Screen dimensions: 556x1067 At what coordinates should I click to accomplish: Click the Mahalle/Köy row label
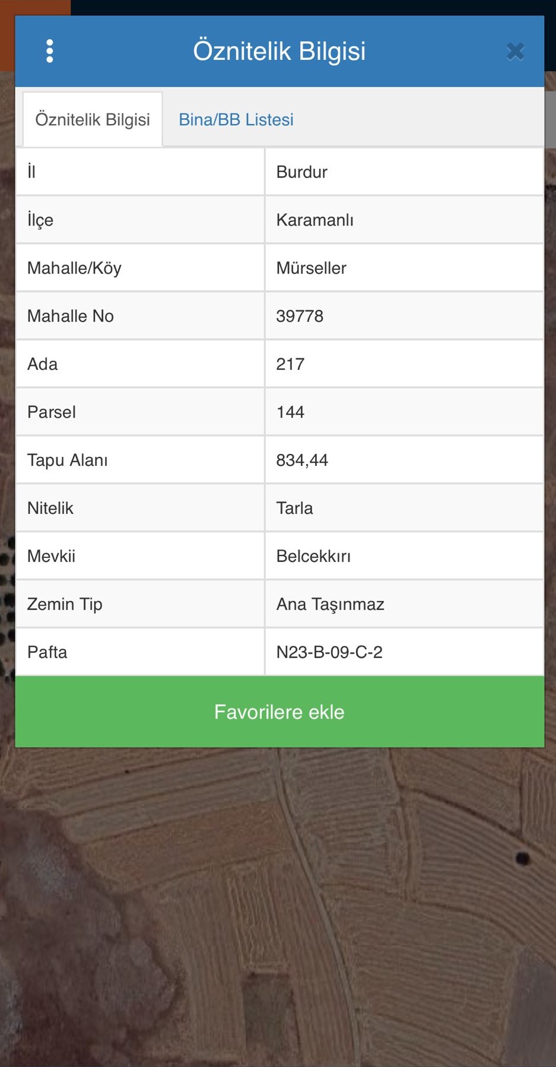click(x=74, y=268)
